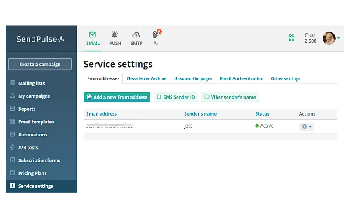This screenshot has height=218, width=350.
Task: Switch to Newsletter Archive tab
Action: (x=147, y=79)
